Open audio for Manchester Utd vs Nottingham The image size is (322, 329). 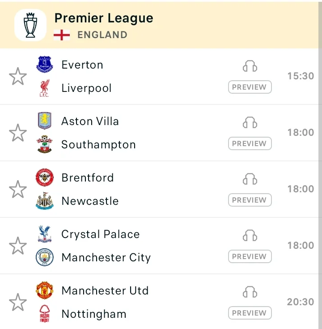[250, 292]
